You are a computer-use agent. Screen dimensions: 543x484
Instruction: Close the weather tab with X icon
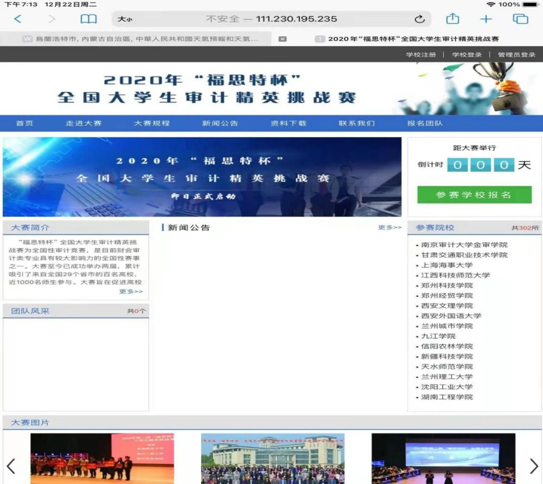[x=283, y=39]
